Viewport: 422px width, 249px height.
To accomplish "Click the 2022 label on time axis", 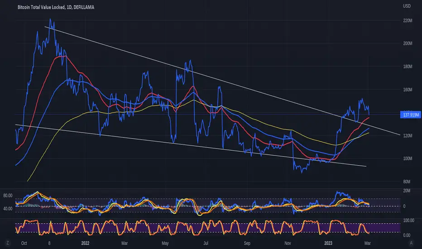I will pos(85,243).
